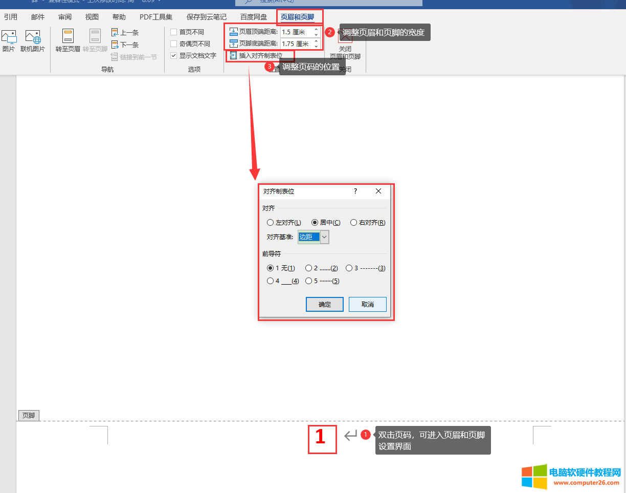Jump to previous section 上一条

coord(125,32)
